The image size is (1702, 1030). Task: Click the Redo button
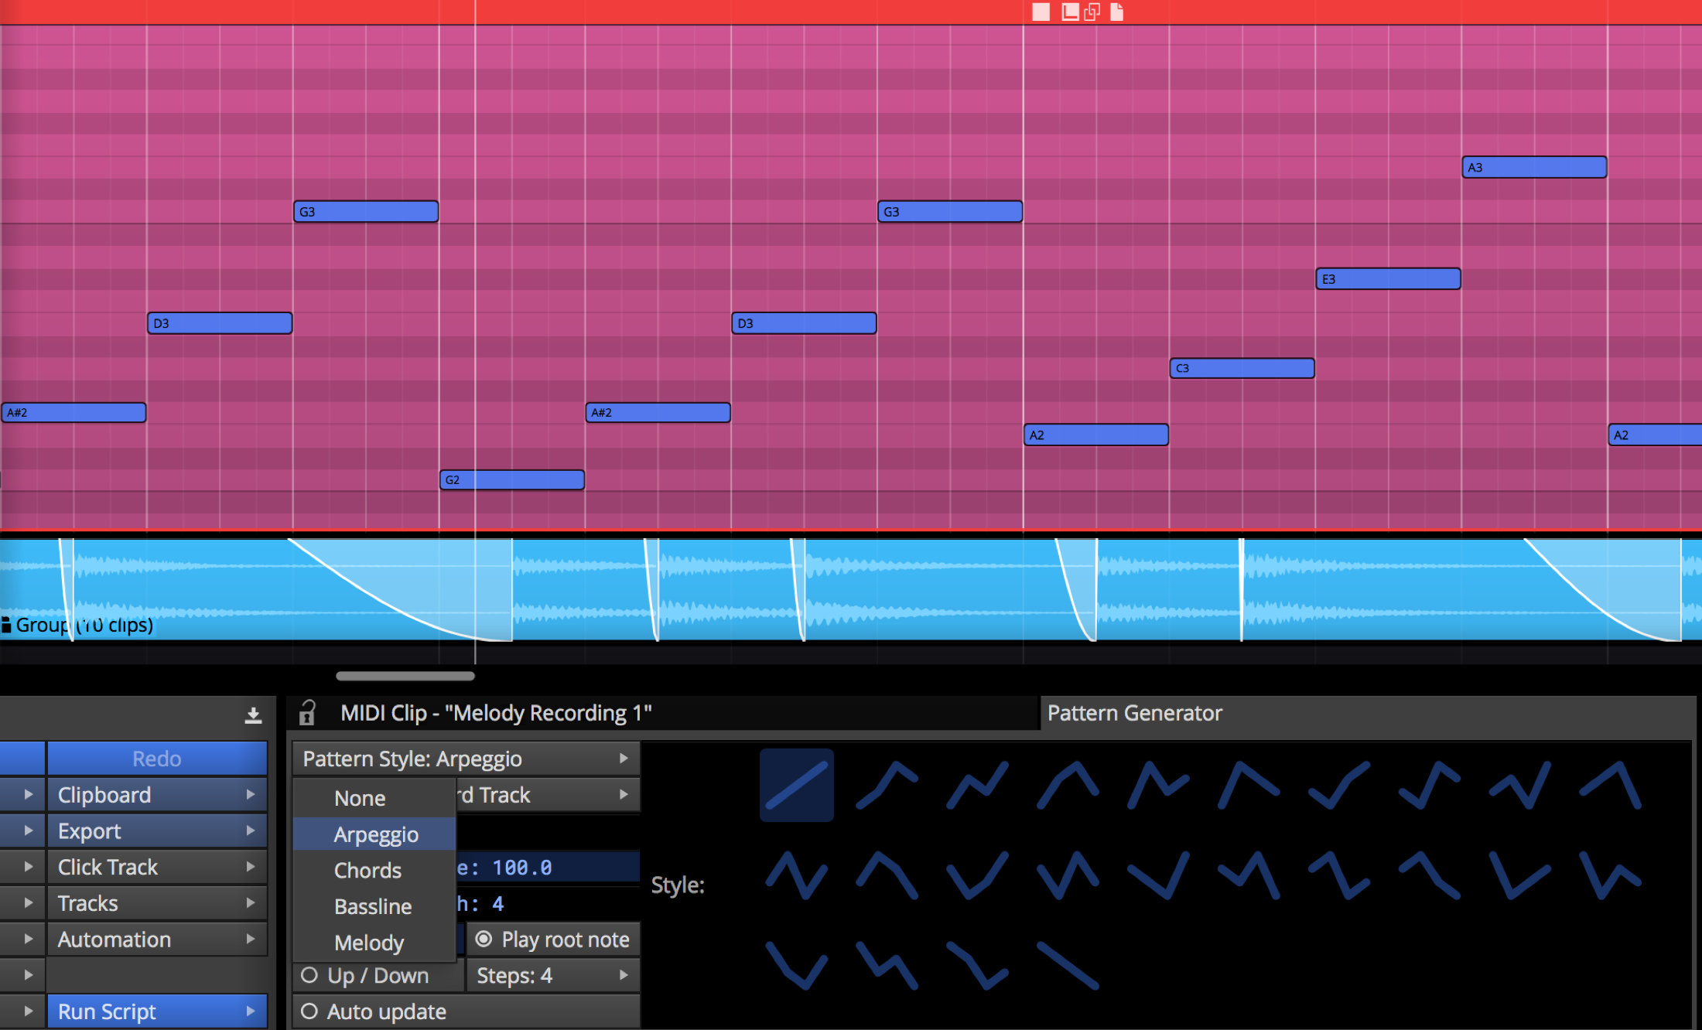tap(157, 759)
